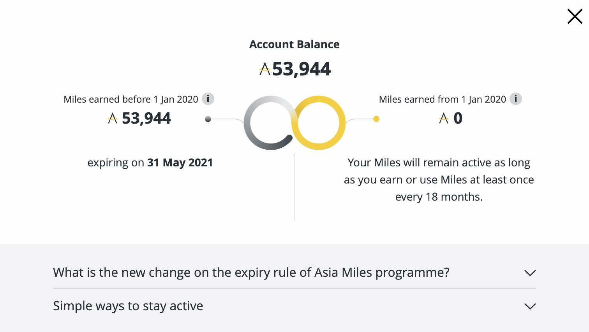Open "Simple ways to stay active" section
The height and width of the screenshot is (332, 589).
pos(128,306)
